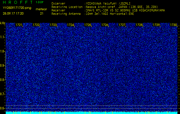Click the Receiving Location label
Image resolution: width=180 pixels, height=114 pixels.
[67, 7]
